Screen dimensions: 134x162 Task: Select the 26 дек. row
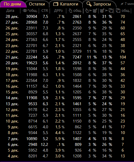66,28
